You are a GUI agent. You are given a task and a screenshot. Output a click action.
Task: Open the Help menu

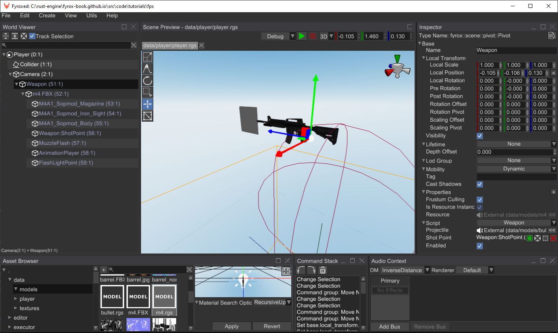coord(112,15)
